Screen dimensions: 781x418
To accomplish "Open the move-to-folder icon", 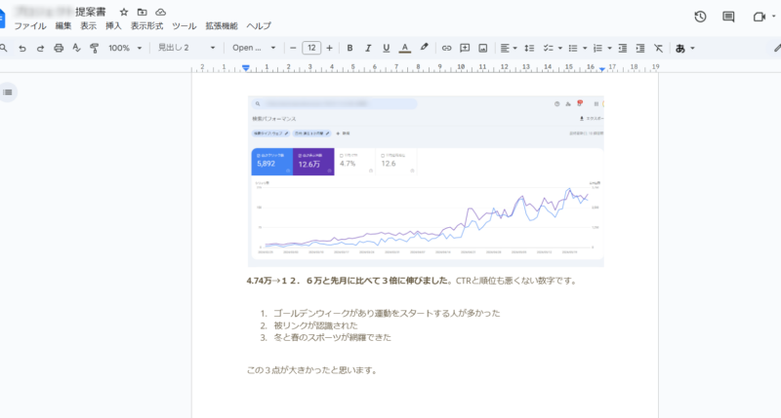I will click(x=142, y=12).
